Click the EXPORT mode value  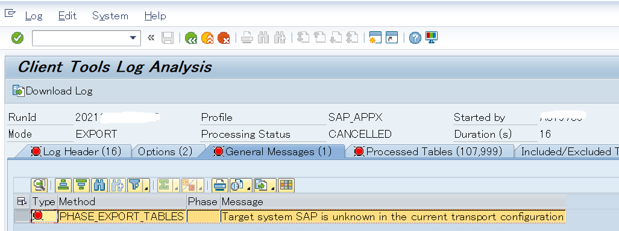[96, 134]
